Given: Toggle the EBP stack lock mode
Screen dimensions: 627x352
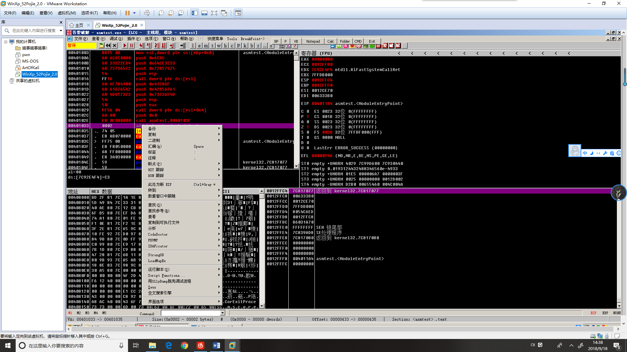Looking at the screenshot, I should [x=605, y=313].
